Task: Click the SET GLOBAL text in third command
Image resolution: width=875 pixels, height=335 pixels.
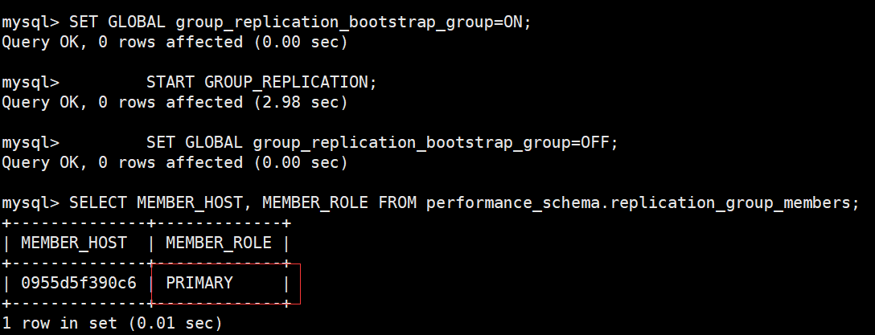Action: 194,143
